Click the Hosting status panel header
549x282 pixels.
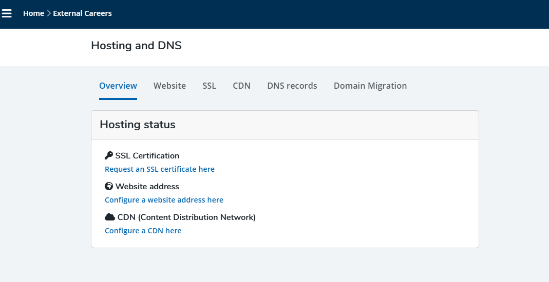click(137, 125)
